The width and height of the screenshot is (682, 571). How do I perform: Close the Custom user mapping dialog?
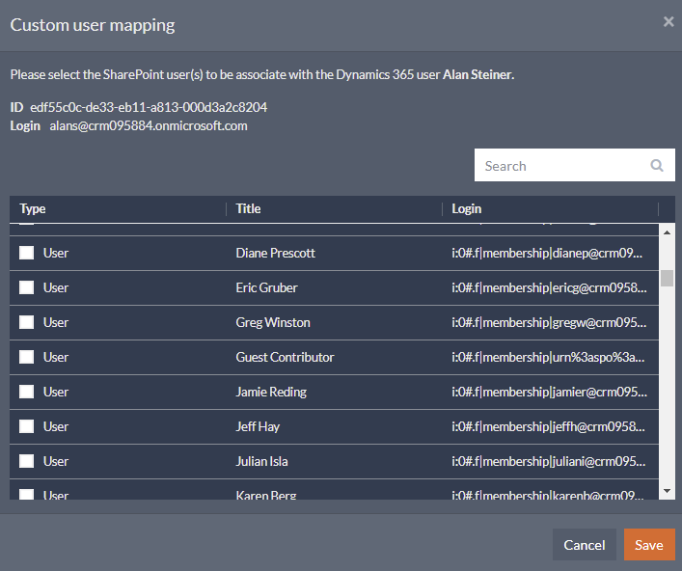668,22
